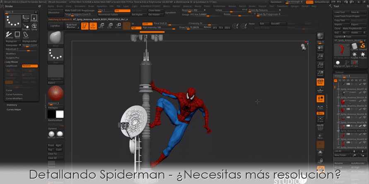This screenshot has width=369, height=184.
Task: Select the Spray stroke icon
Action: 34,26
